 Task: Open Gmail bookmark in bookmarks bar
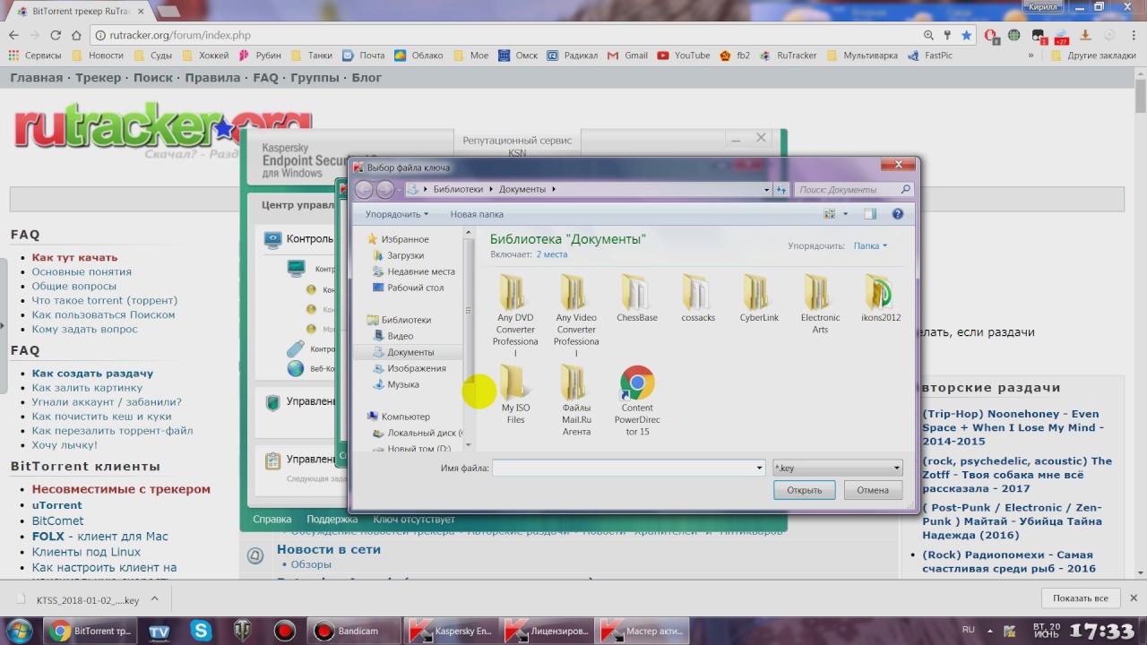click(628, 56)
